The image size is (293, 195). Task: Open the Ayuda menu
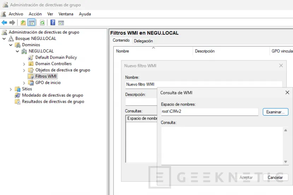click(x=85, y=14)
